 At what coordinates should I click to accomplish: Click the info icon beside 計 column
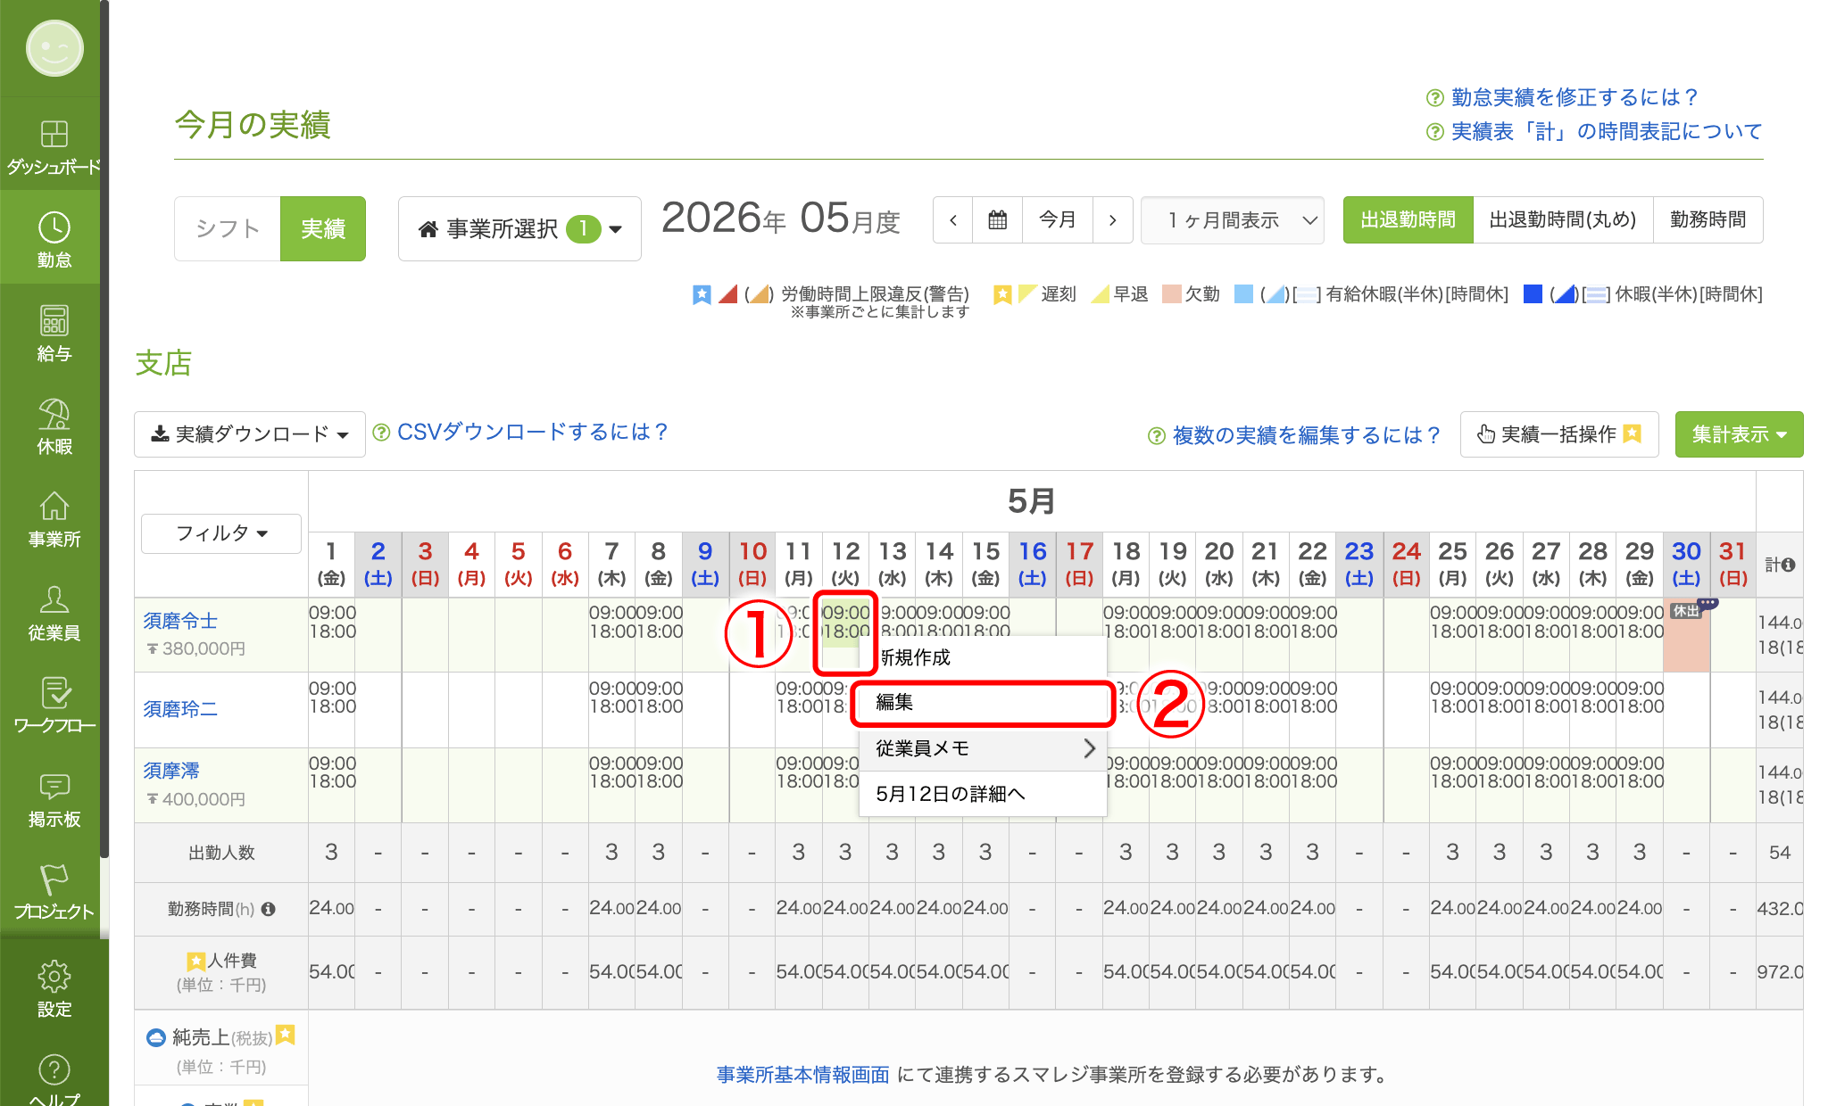[1789, 565]
